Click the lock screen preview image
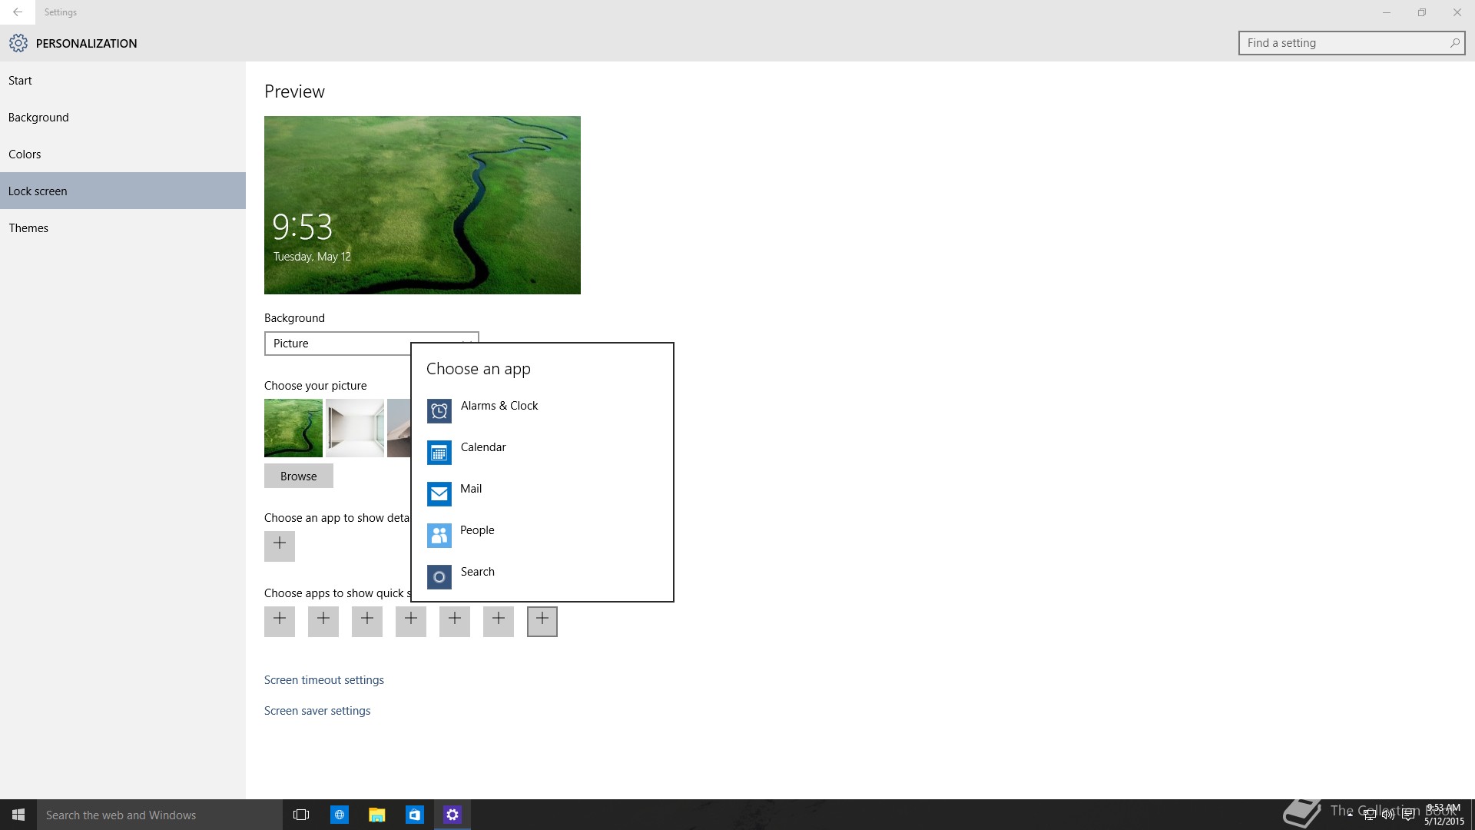 point(423,205)
